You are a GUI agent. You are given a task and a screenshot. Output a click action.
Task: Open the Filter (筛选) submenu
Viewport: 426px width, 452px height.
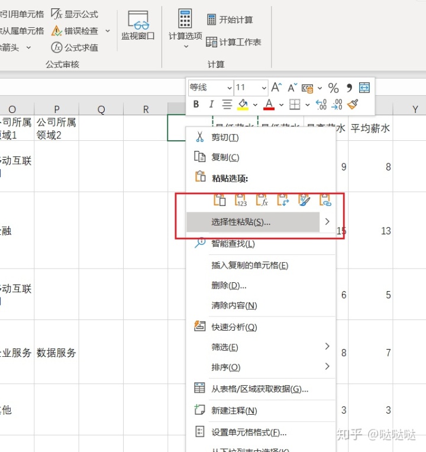point(261,347)
